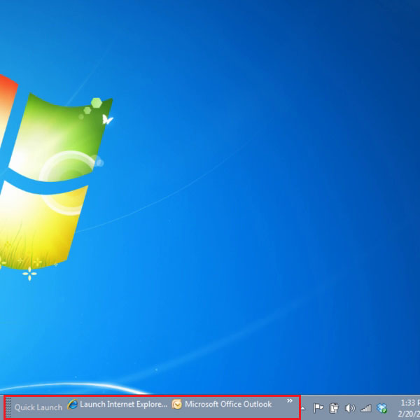420x420 pixels.
Task: Click the 'Microsoft Office Outlook' label
Action: click(x=228, y=404)
